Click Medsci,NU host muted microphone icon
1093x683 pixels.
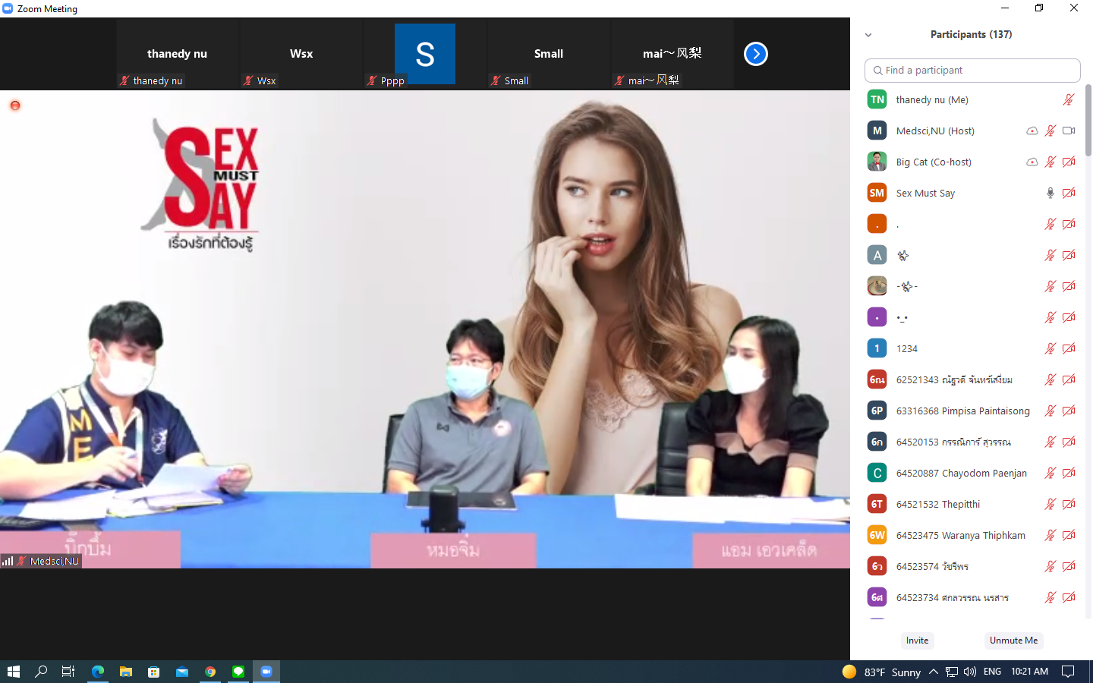[1050, 131]
